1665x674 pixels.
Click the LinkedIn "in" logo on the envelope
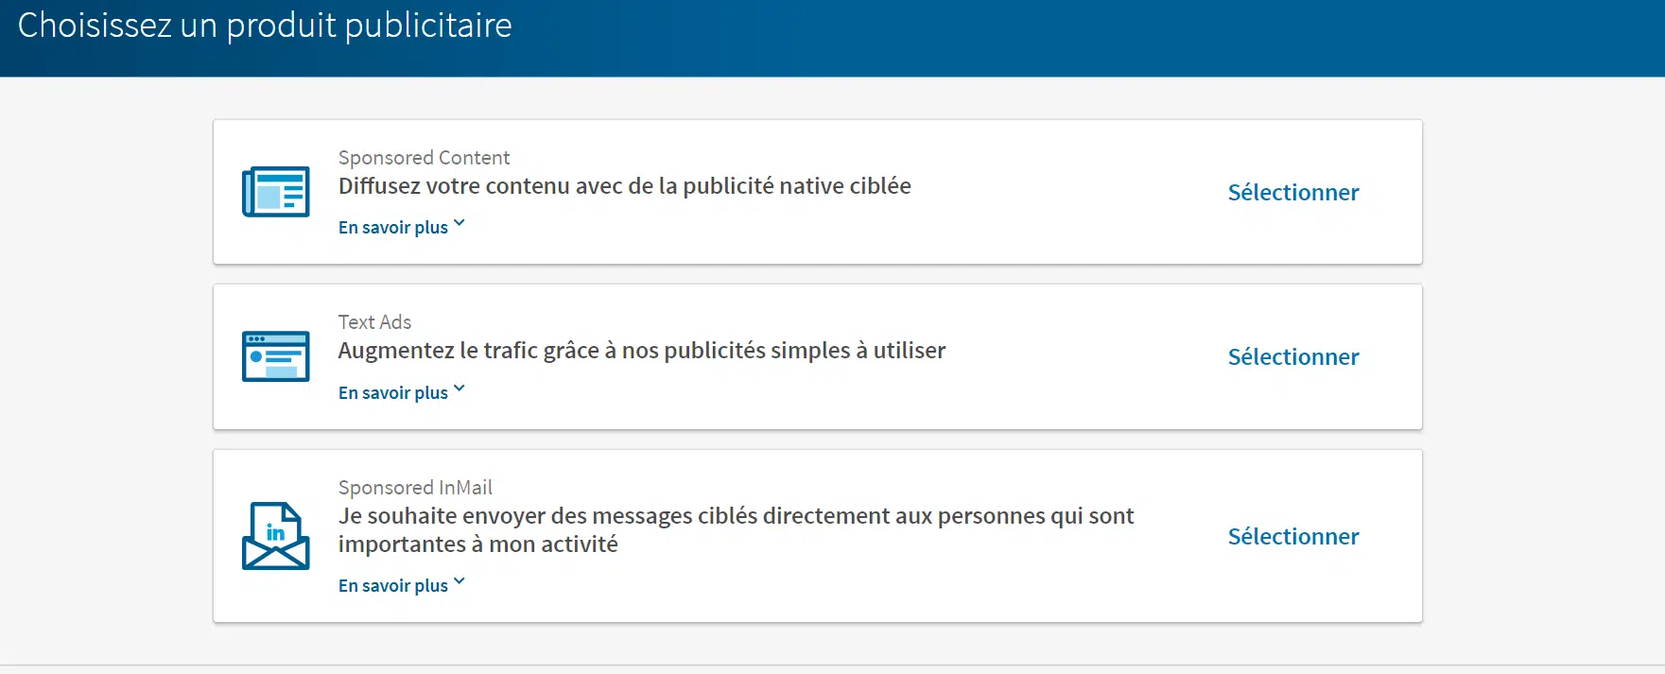[275, 533]
